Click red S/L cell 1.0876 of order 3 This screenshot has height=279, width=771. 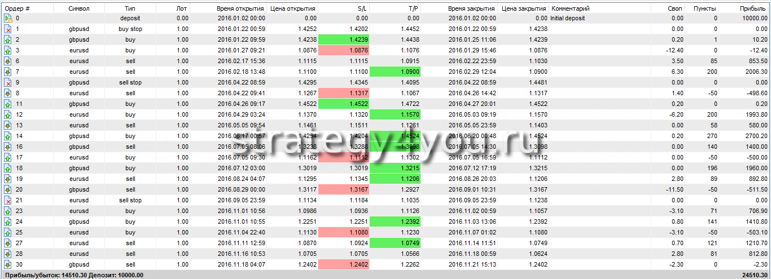[x=344, y=50]
